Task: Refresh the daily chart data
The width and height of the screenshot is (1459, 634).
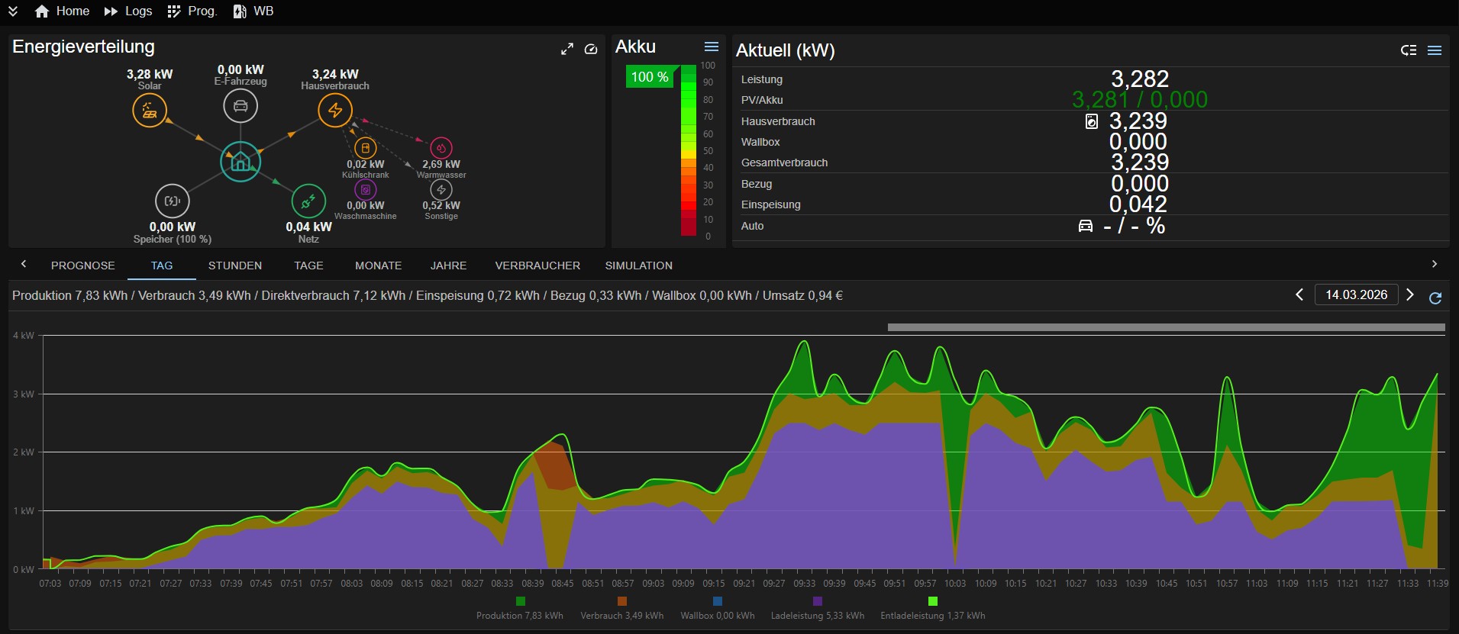Action: [x=1435, y=298]
